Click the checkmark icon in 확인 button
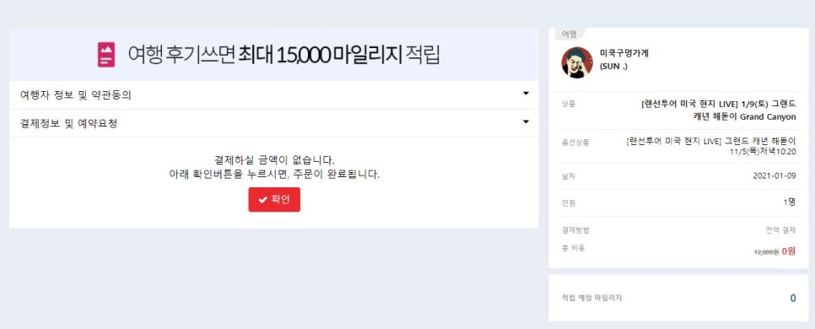The width and height of the screenshot is (815, 329). tap(263, 200)
